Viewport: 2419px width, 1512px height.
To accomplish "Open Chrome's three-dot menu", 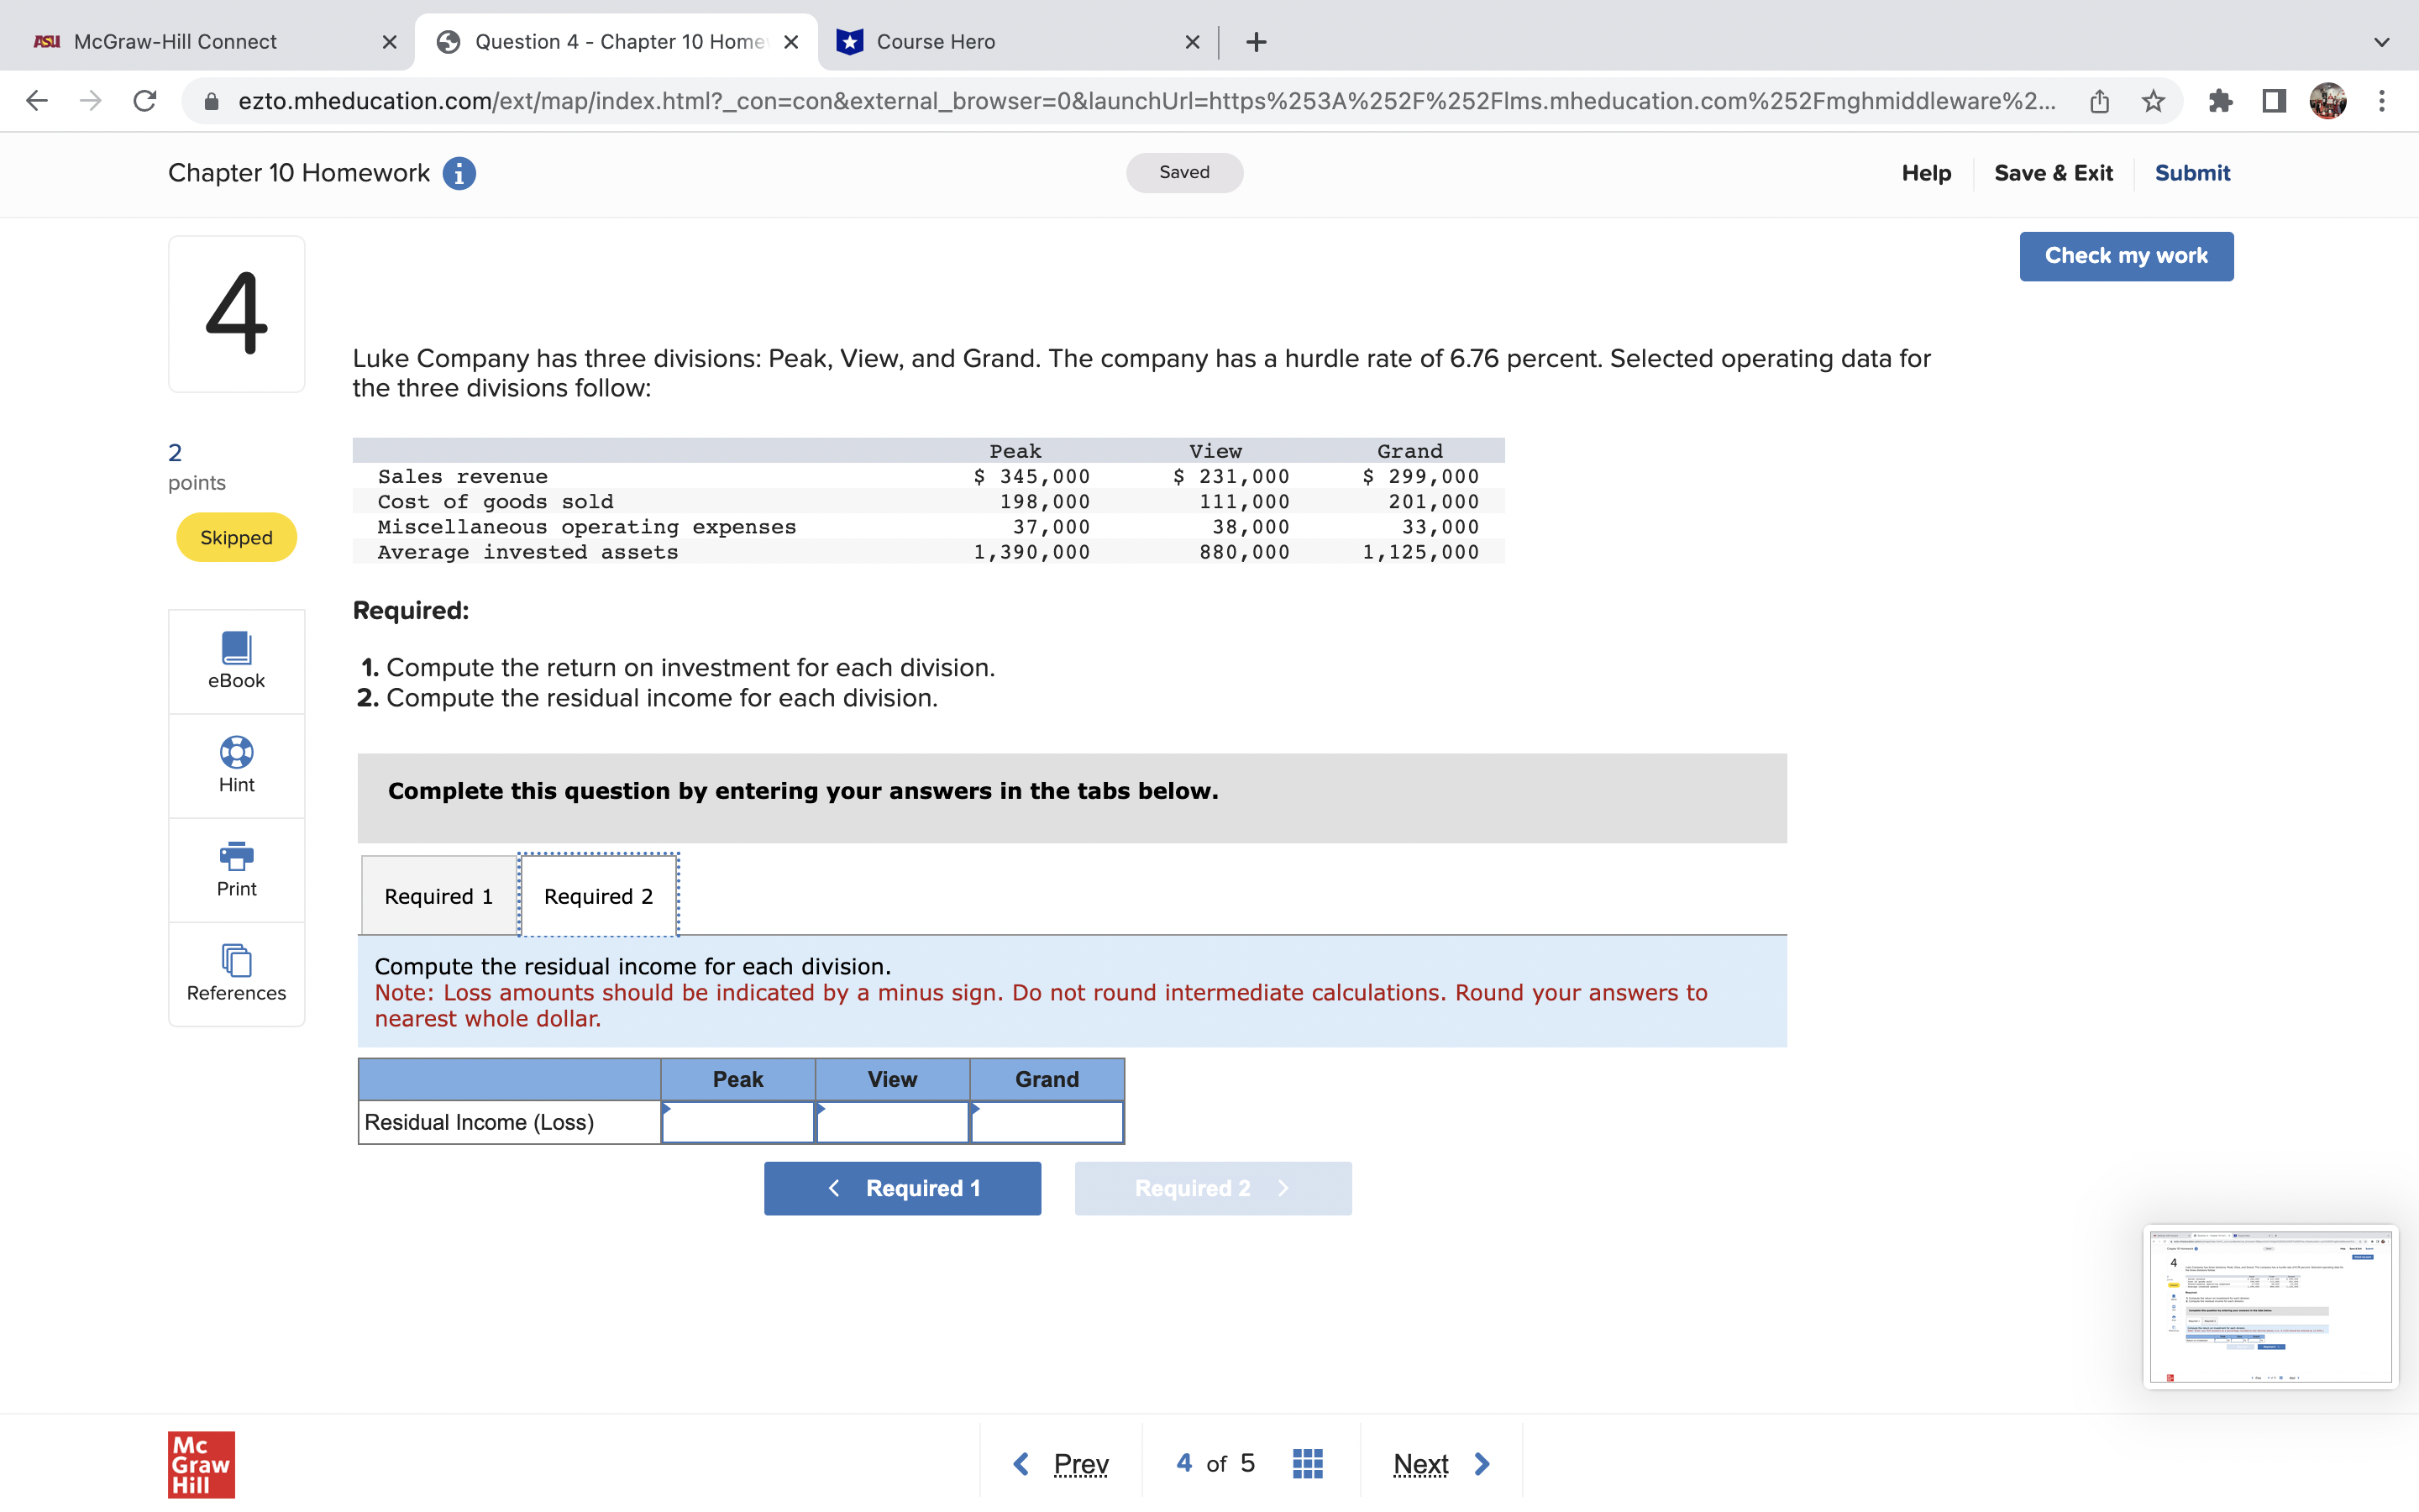I will click(2382, 101).
